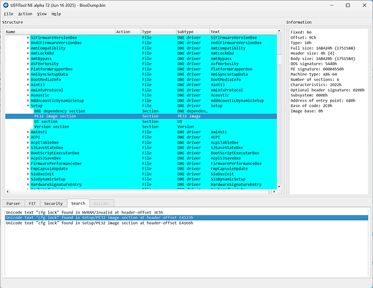Image resolution: width=373 pixels, height=288 pixels.
Task: Expand the ACPI tree node
Action: coord(28,137)
